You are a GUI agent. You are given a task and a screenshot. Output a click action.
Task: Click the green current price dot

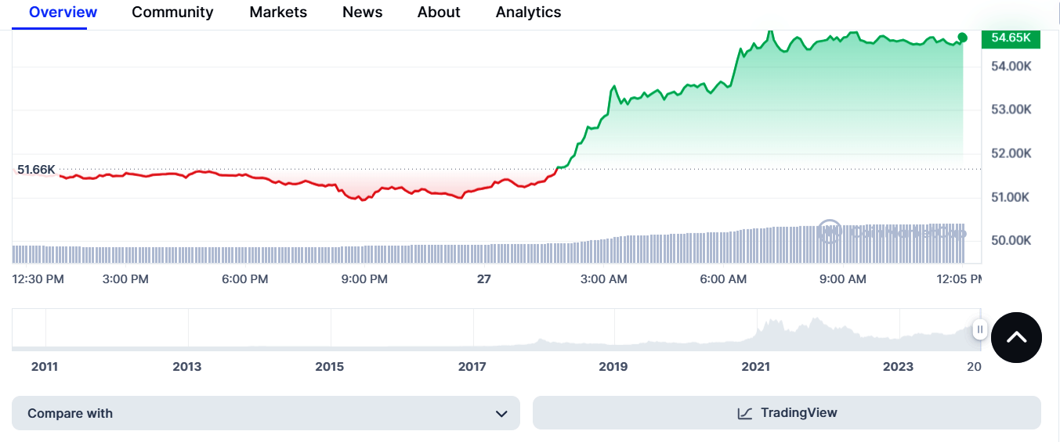[x=963, y=38]
